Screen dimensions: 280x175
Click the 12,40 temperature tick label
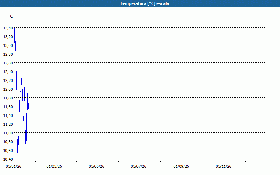click(8, 72)
